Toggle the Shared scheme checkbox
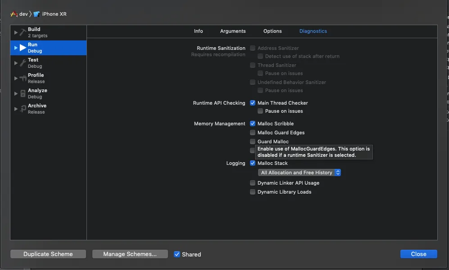 [177, 254]
